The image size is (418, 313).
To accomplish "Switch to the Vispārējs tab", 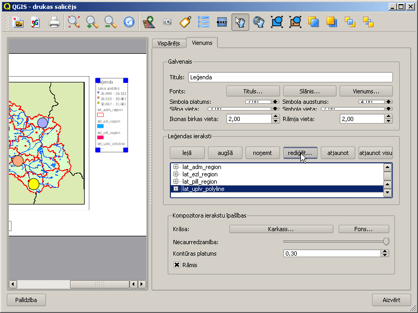I will (x=169, y=43).
